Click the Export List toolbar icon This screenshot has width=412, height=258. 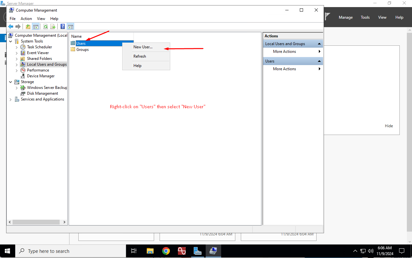(53, 27)
